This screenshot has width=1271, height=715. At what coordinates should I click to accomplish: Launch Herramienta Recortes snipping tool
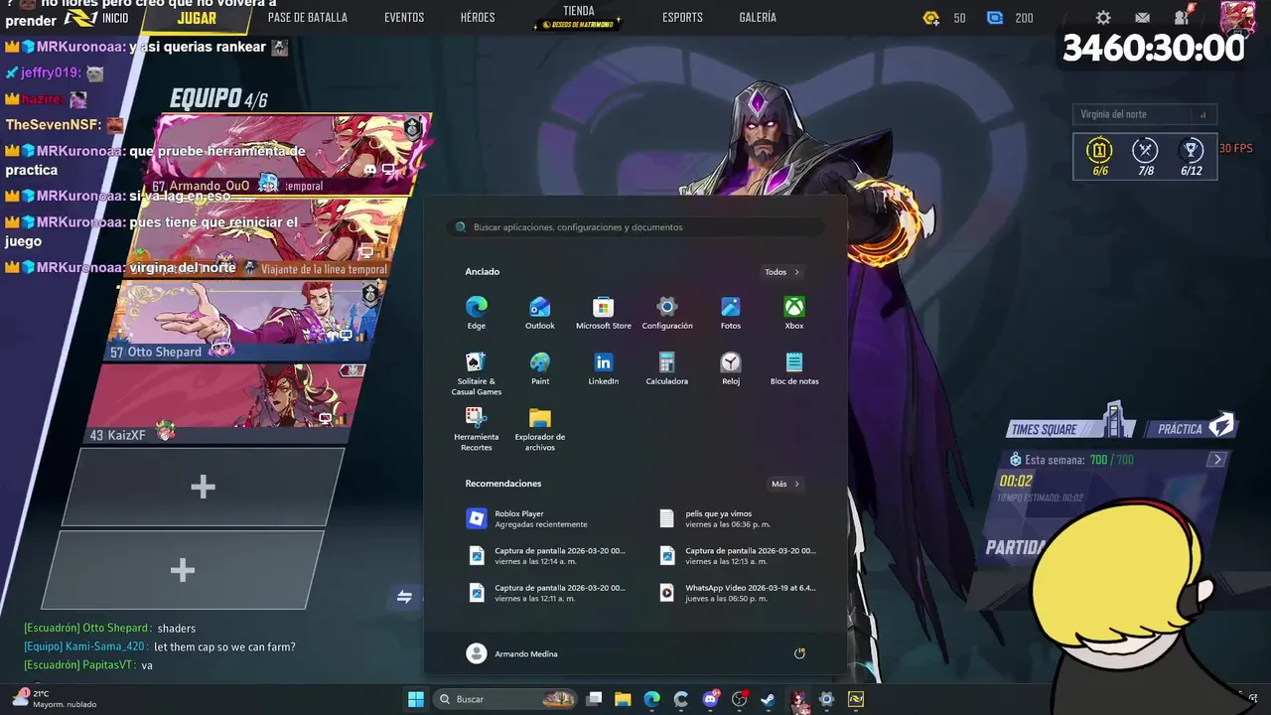(x=477, y=429)
